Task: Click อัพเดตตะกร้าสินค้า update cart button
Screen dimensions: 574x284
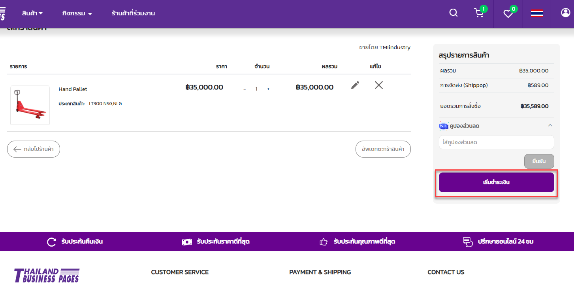Action: [x=383, y=149]
